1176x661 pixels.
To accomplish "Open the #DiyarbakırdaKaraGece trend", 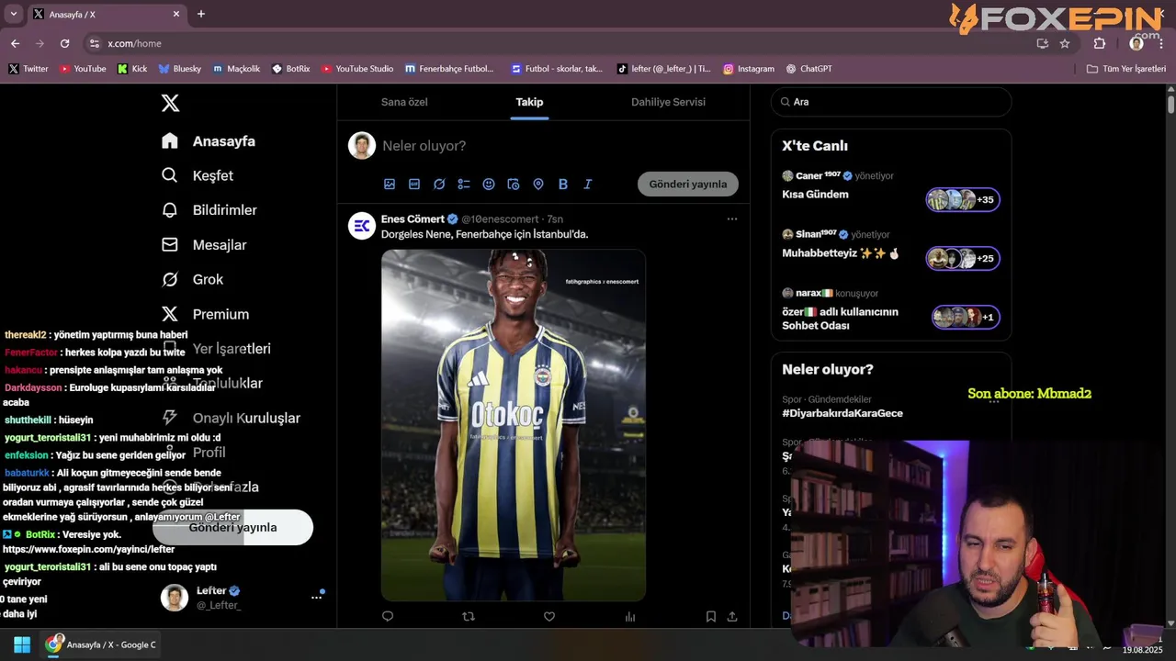I will (842, 413).
